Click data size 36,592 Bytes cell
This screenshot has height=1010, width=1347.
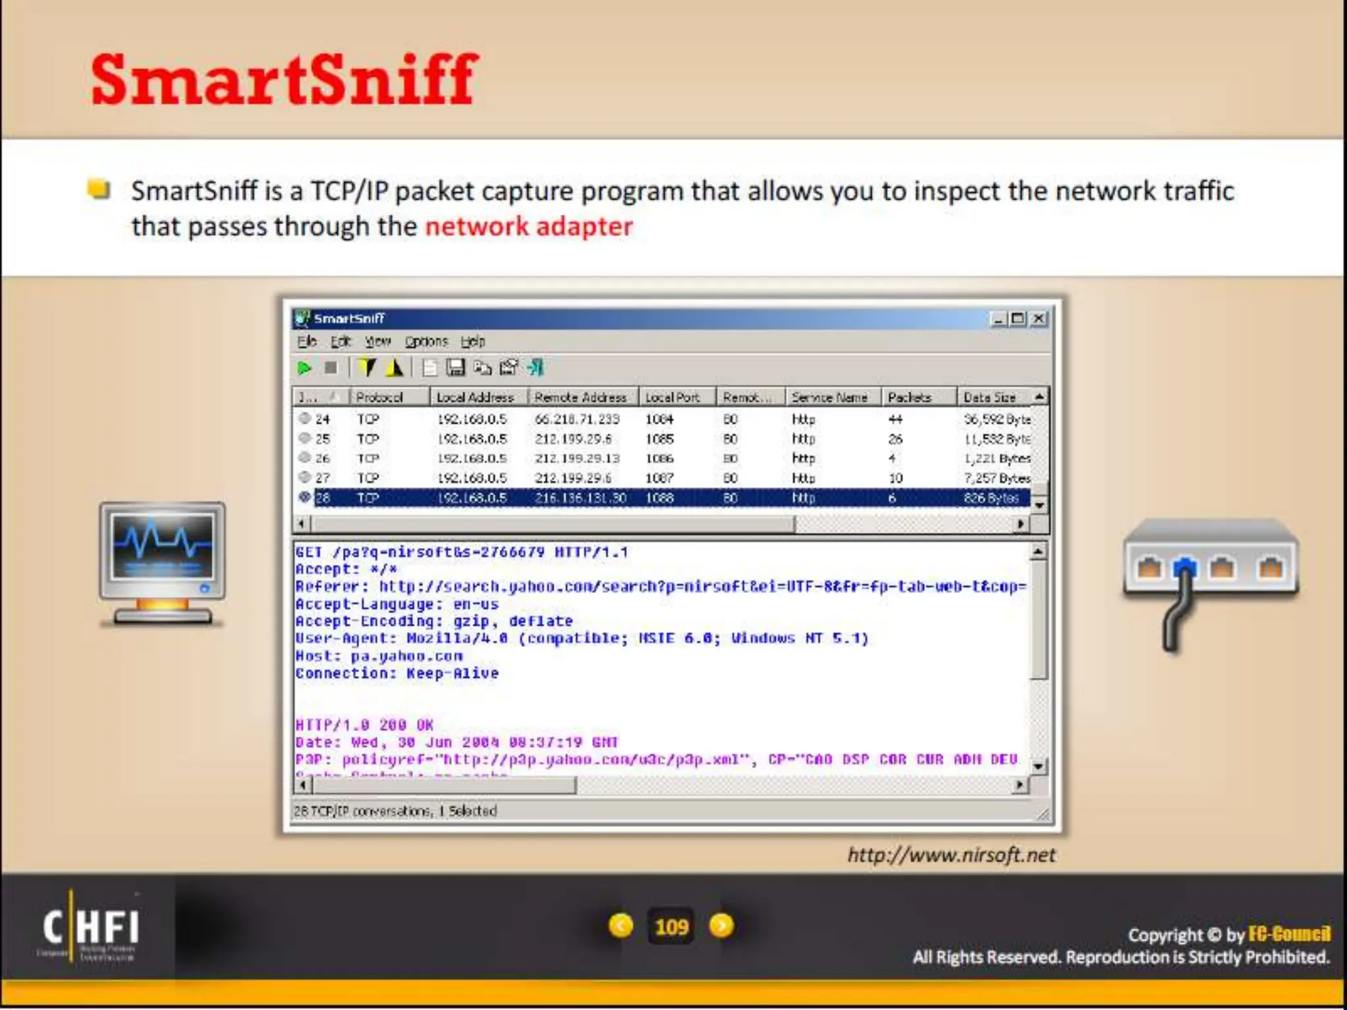(x=997, y=419)
